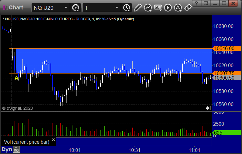
Task: Click the 10680.00 price scale label
Action: 223,26
